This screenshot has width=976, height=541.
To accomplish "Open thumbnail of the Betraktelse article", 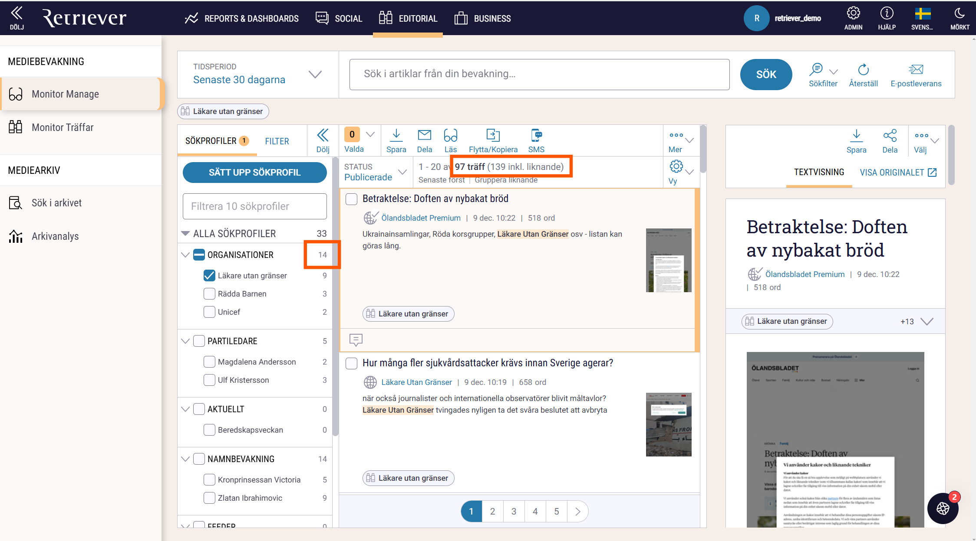I will [669, 260].
